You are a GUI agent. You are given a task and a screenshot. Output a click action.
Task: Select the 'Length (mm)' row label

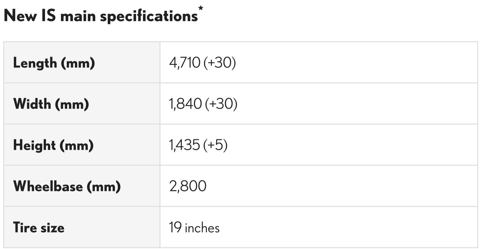click(x=54, y=63)
